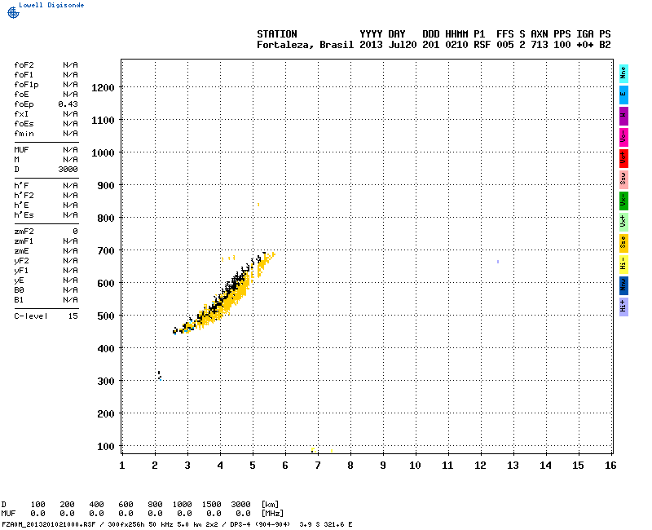Viewport: 652px width, 530px height.
Task: Select the blue E legend swatch
Action: pos(623,95)
